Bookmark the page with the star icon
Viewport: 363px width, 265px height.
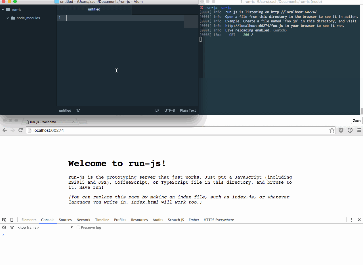332,130
